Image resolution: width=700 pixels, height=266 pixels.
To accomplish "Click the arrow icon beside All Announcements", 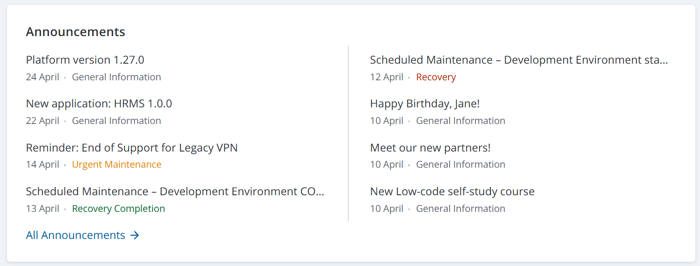I will click(135, 235).
